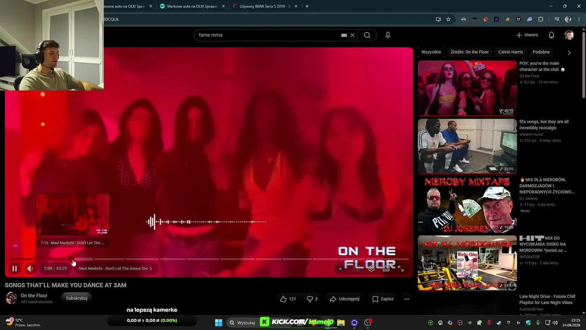The width and height of the screenshot is (586, 330).
Task: Open the Windows Start menu
Action: [218, 323]
